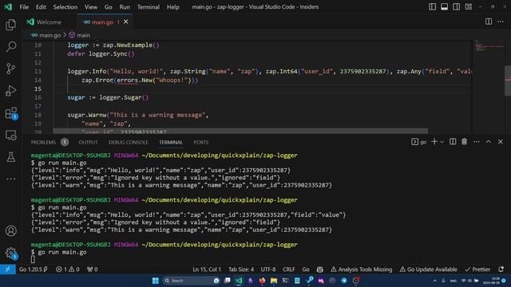Show additional activity bar views
The image size is (511, 287).
(10, 179)
